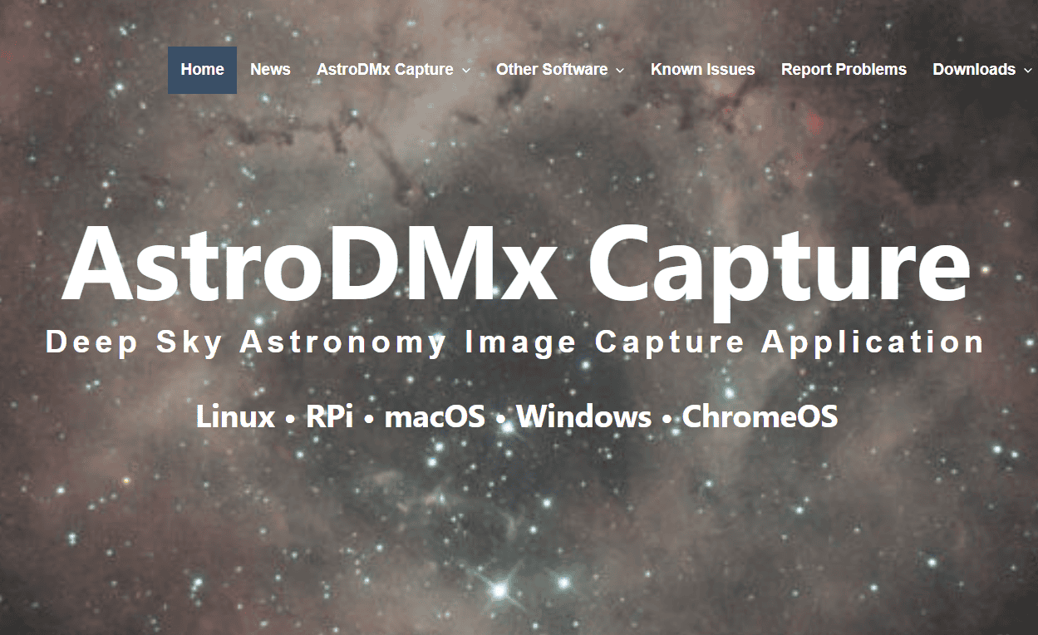
Task: Expand the Downloads dropdown chevron
Action: pos(1028,71)
